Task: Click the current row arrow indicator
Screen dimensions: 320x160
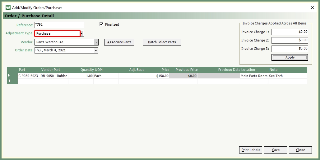Action: point(9,76)
